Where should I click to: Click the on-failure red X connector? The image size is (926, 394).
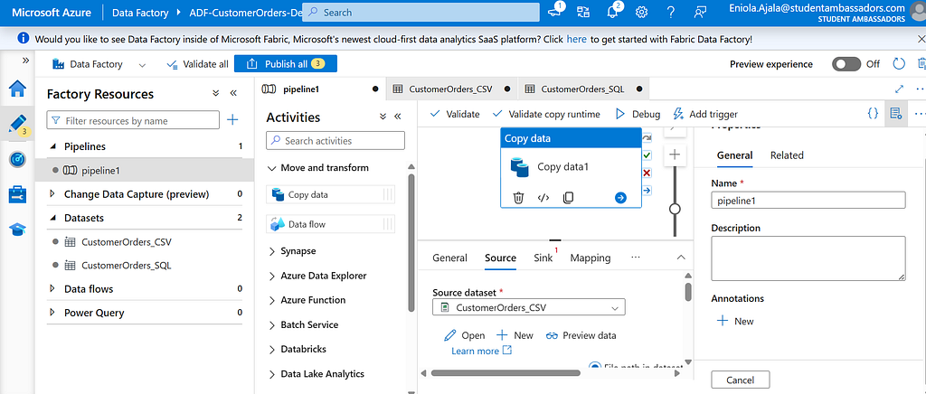pos(647,173)
